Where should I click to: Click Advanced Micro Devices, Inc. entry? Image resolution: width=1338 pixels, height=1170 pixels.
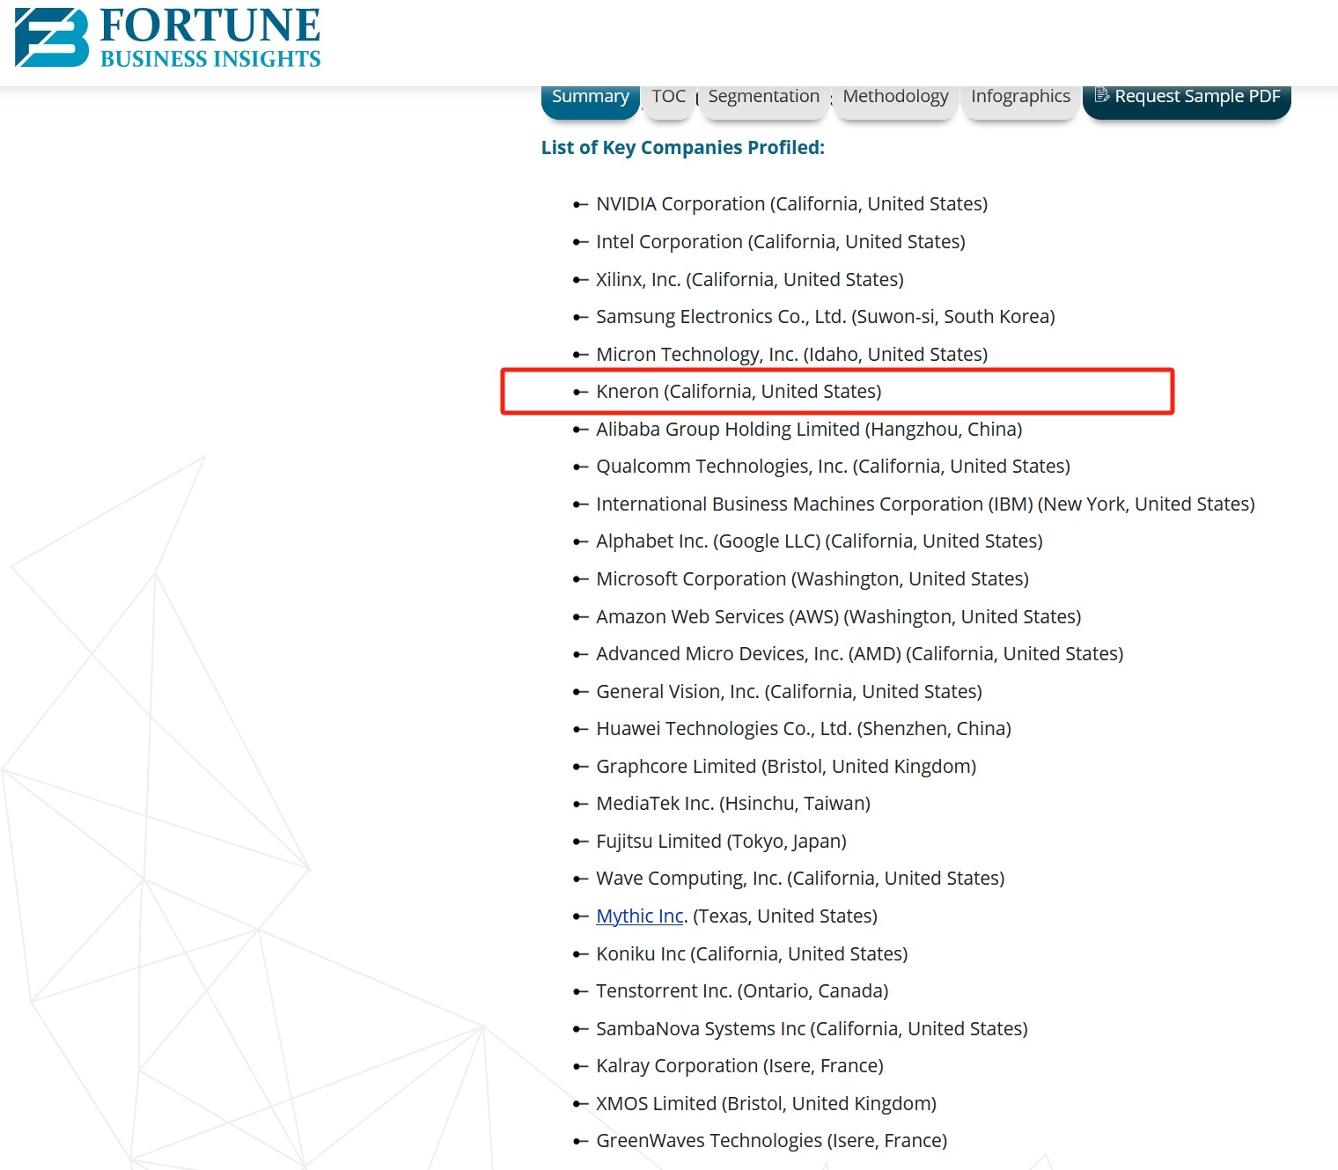click(x=860, y=654)
